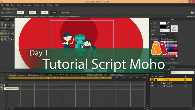Select the Zoom Camera tool
This screenshot has height=110, width=195.
click(x=6, y=34)
